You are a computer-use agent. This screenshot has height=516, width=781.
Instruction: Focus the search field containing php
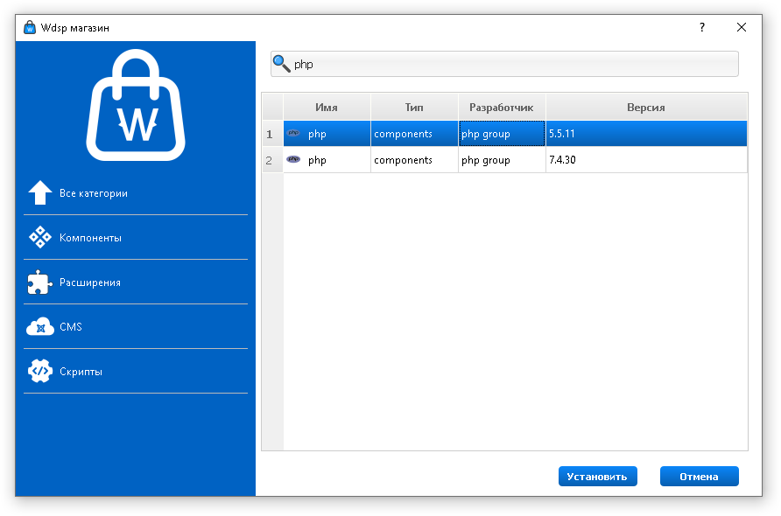[x=504, y=64]
